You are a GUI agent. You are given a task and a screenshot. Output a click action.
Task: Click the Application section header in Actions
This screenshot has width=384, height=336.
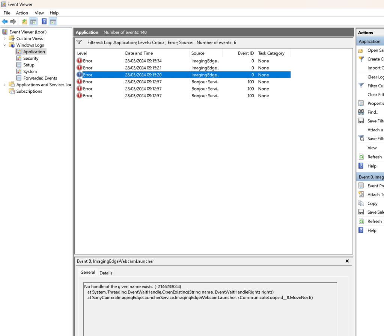pos(370,41)
